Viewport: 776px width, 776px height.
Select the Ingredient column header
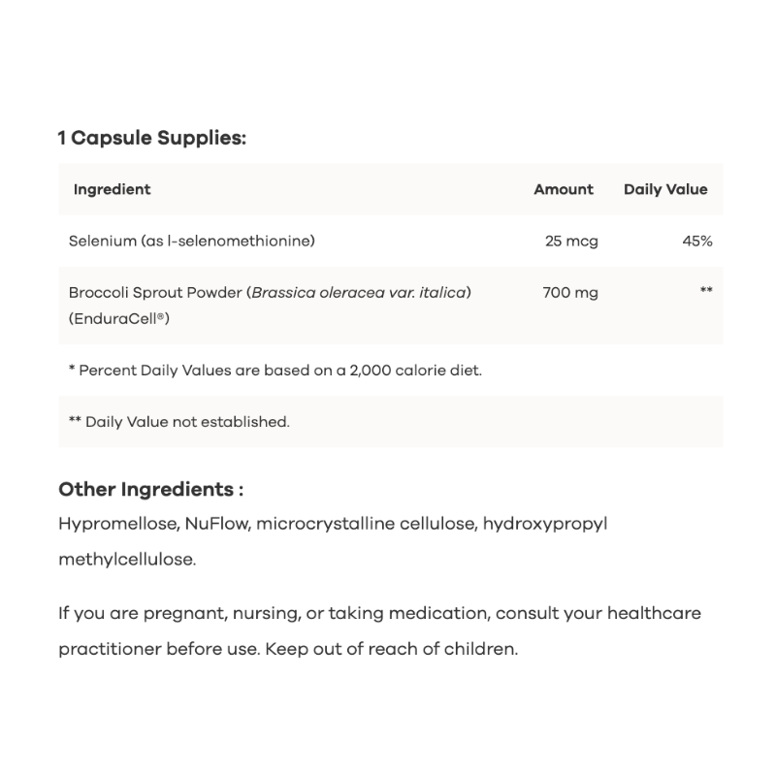(112, 189)
